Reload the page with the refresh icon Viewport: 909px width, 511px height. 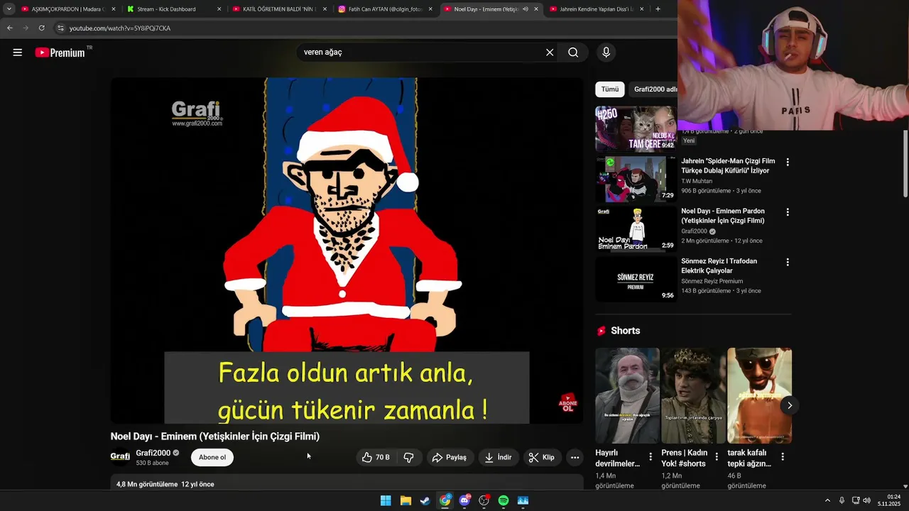coord(42,28)
